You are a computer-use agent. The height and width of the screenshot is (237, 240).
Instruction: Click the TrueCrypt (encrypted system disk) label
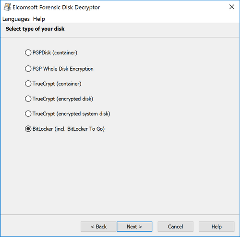click(x=71, y=114)
